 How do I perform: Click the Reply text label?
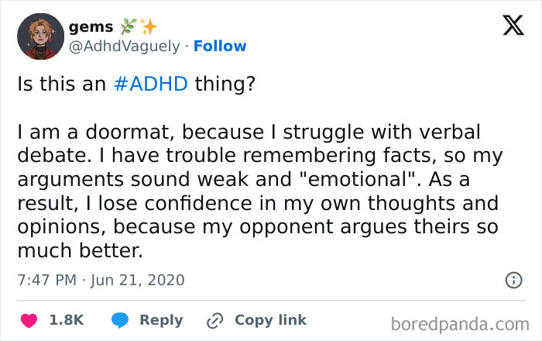coord(161,320)
